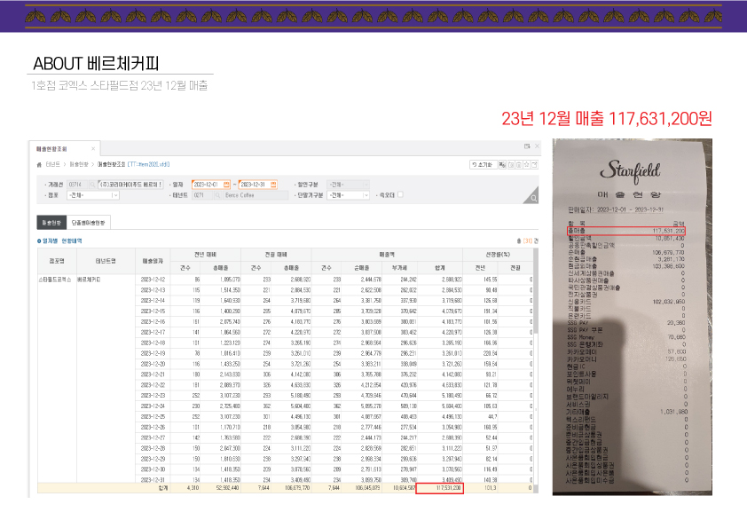Switch to the 단품별매출현황 tab

(x=88, y=222)
